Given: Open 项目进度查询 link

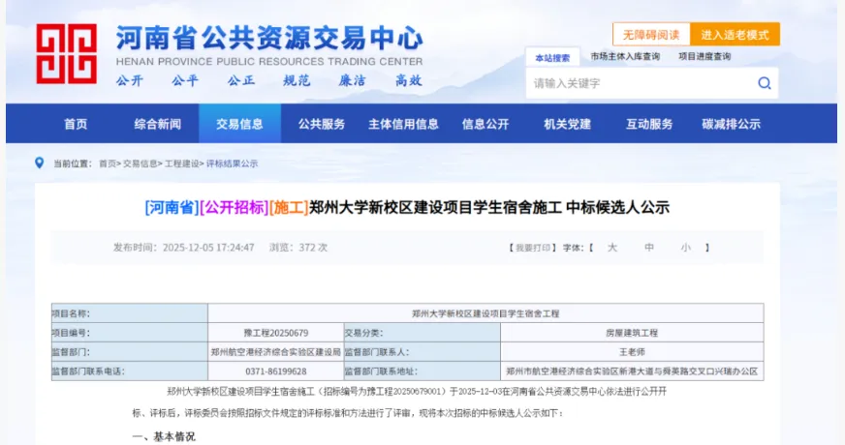Looking at the screenshot, I should [704, 56].
